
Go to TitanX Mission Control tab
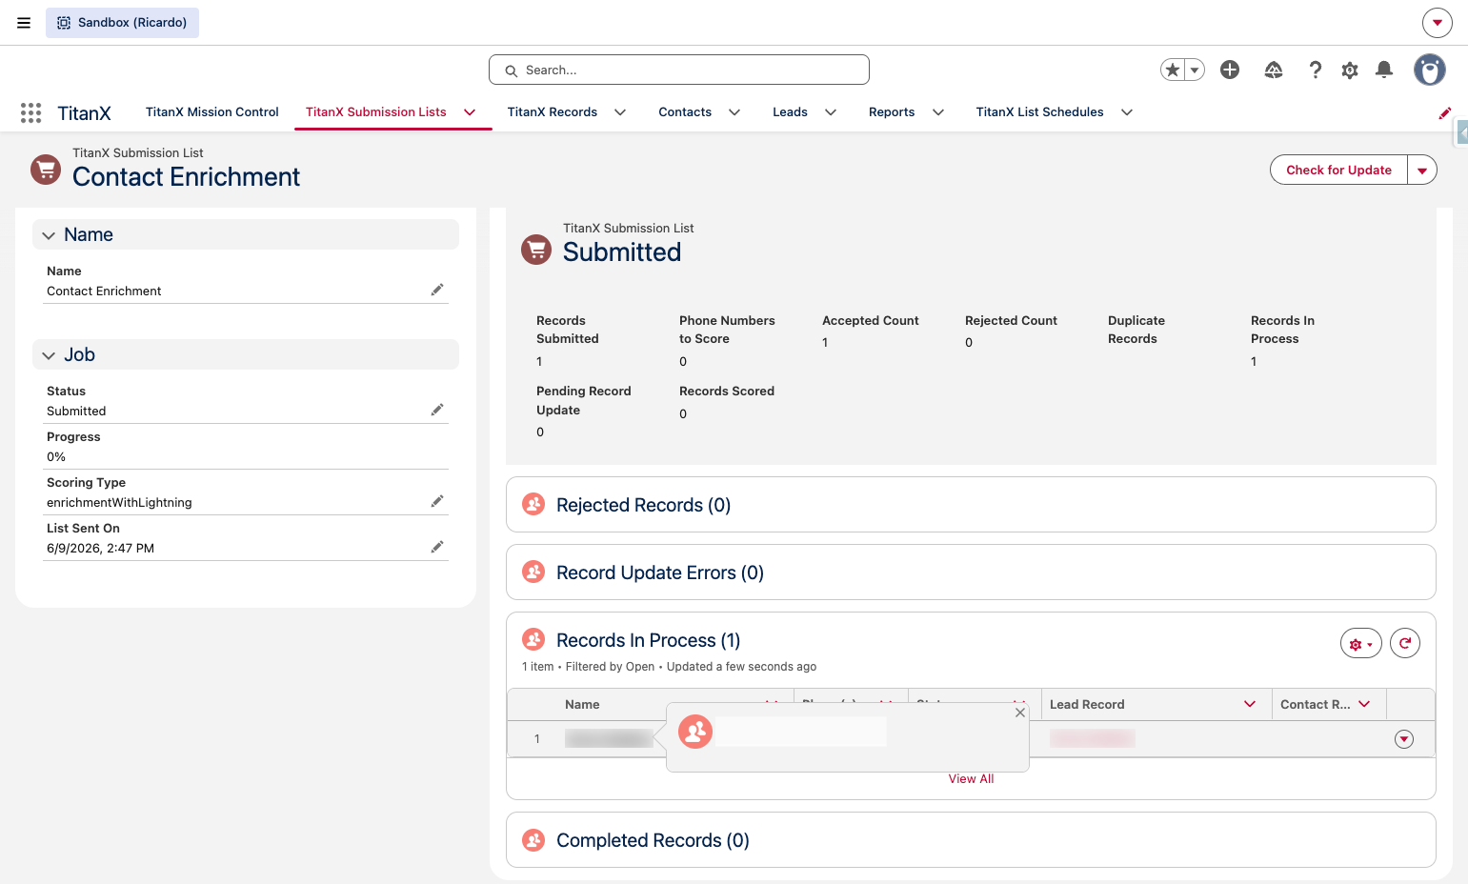click(x=212, y=112)
